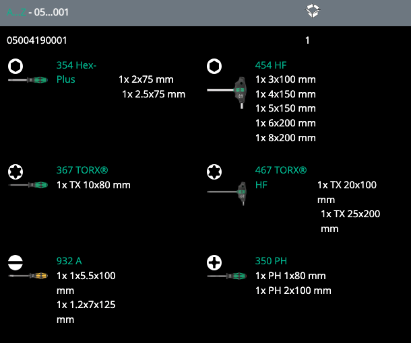The image size is (411, 343).
Task: Open the 454 HF product link
Action: tap(271, 65)
